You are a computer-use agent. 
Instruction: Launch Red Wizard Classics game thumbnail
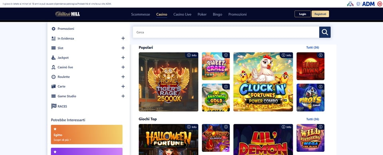click(x=216, y=138)
